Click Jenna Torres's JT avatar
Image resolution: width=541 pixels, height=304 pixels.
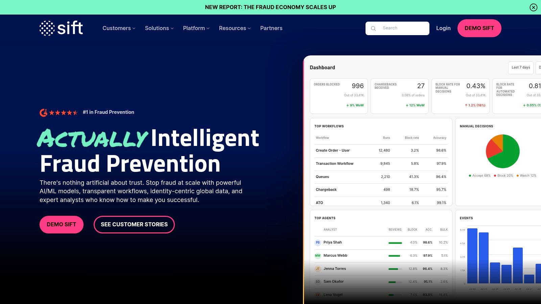click(318, 269)
